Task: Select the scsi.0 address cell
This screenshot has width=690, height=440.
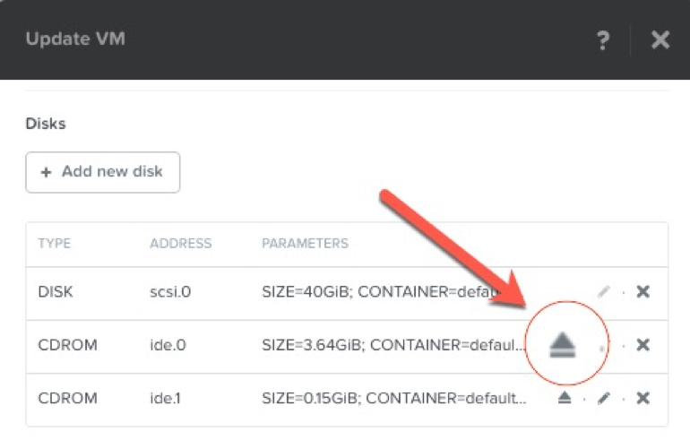Action: pos(170,292)
